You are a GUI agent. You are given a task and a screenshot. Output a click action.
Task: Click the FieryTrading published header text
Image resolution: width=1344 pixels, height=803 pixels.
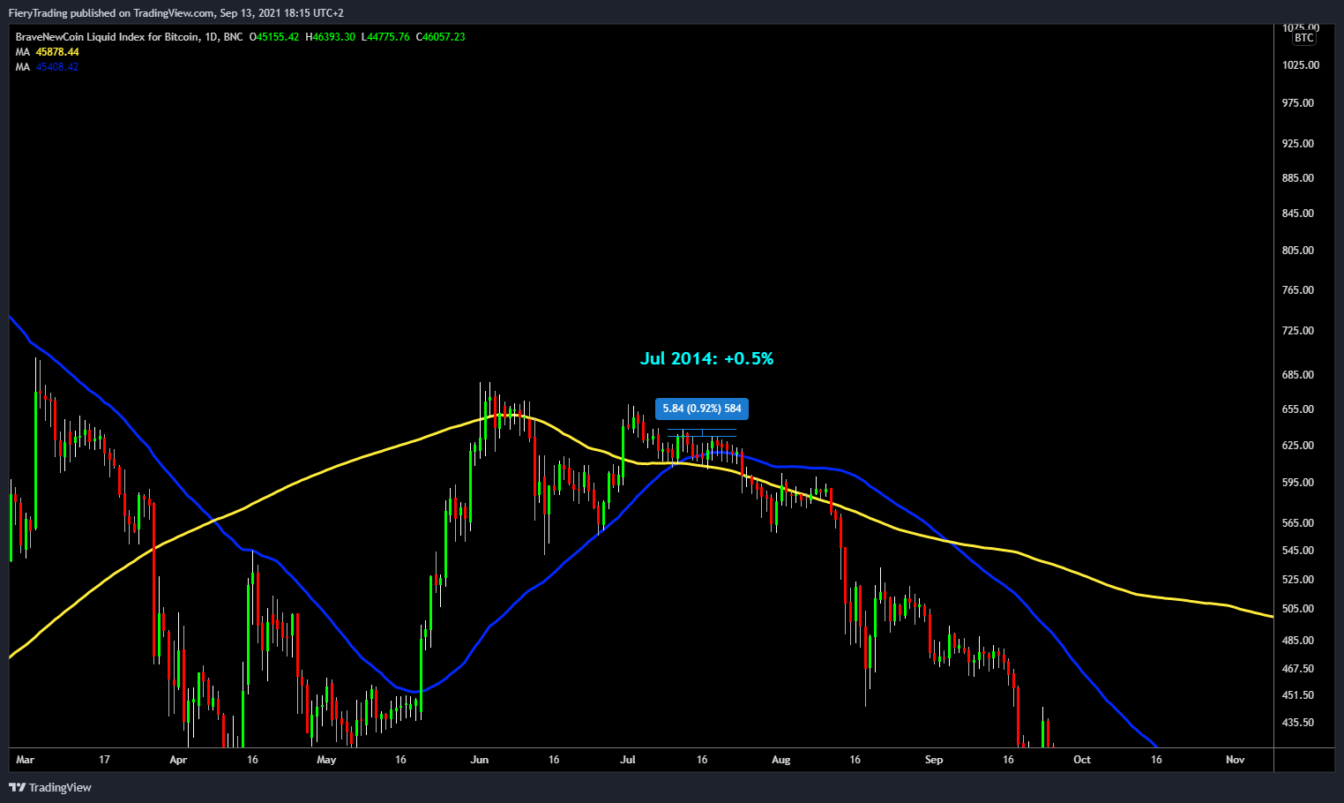point(176,13)
